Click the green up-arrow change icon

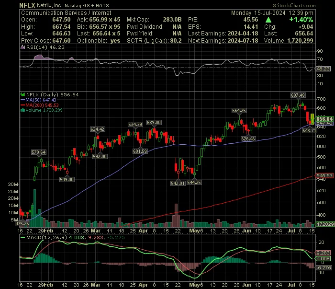[x=268, y=20]
